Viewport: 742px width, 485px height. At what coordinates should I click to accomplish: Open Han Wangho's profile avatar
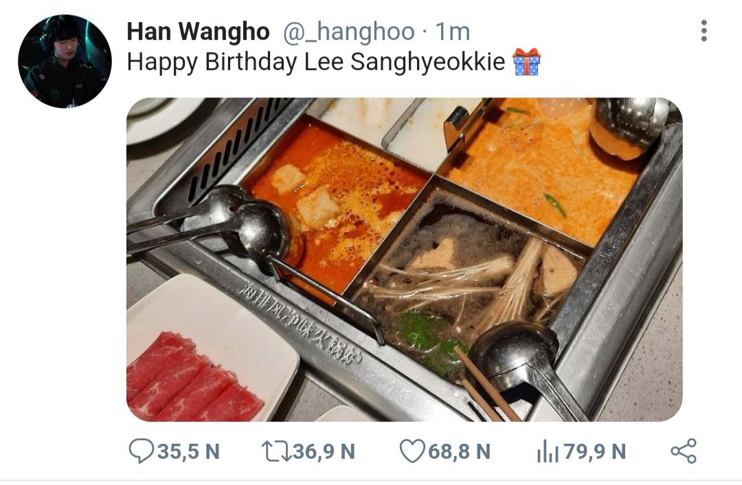point(65,61)
